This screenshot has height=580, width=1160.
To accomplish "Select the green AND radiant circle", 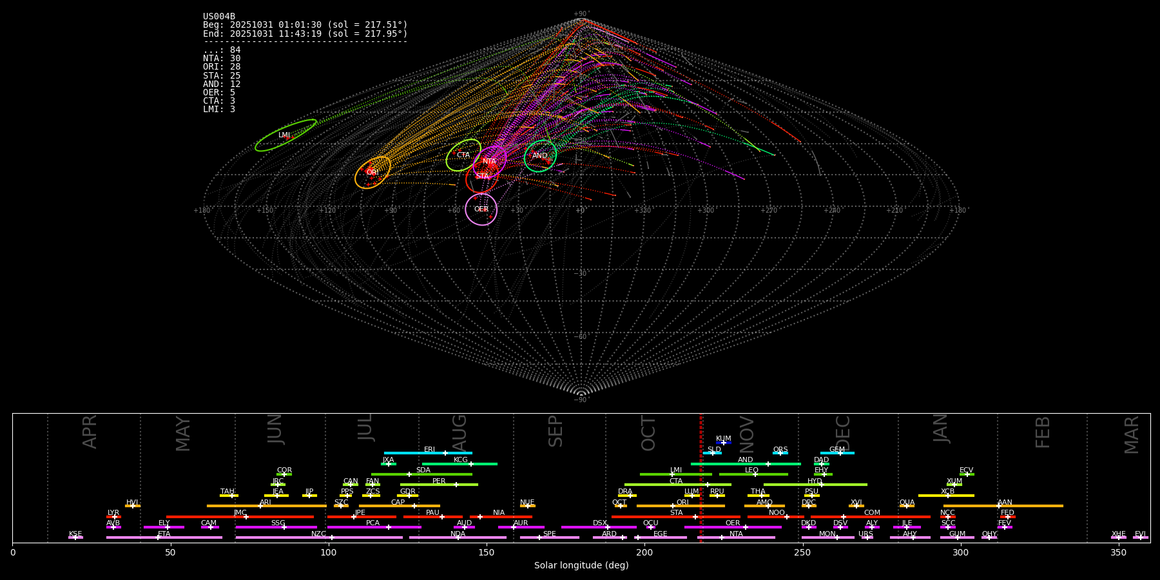I will click(x=540, y=155).
